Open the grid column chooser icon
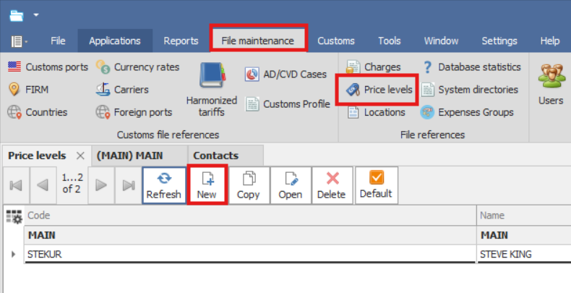The image size is (571, 293). pos(14,216)
